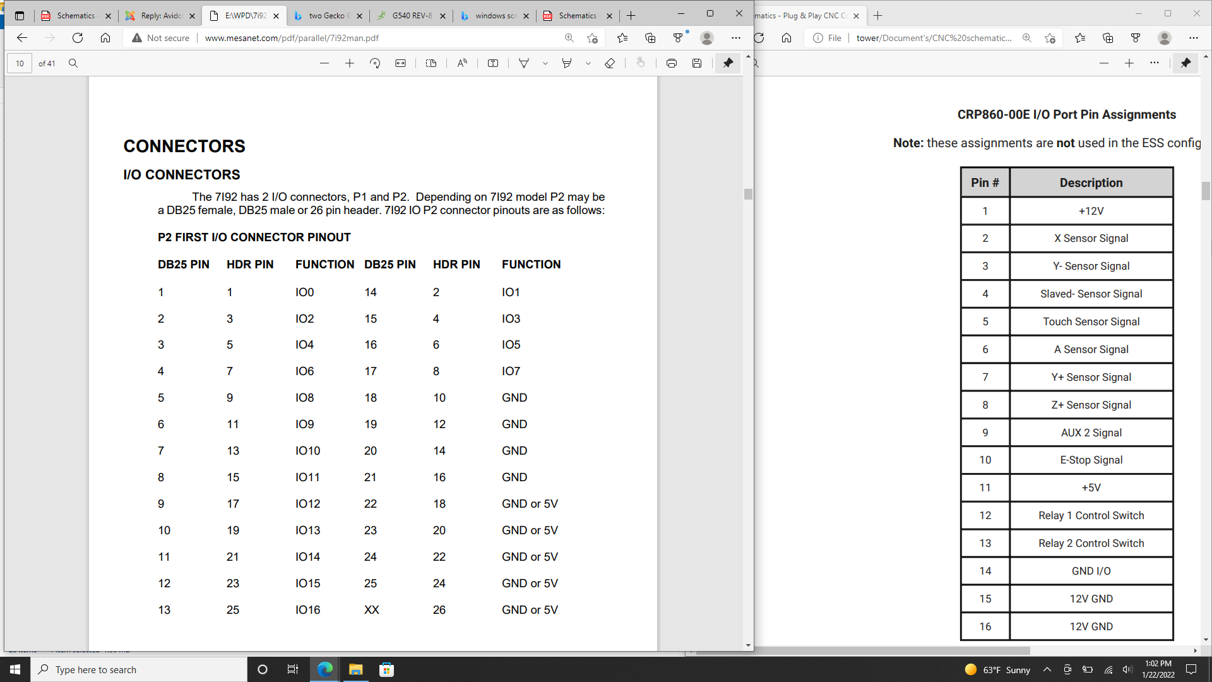Click the CNC schematic horizontal scrollbar
1212x682 pixels.
[864, 650]
